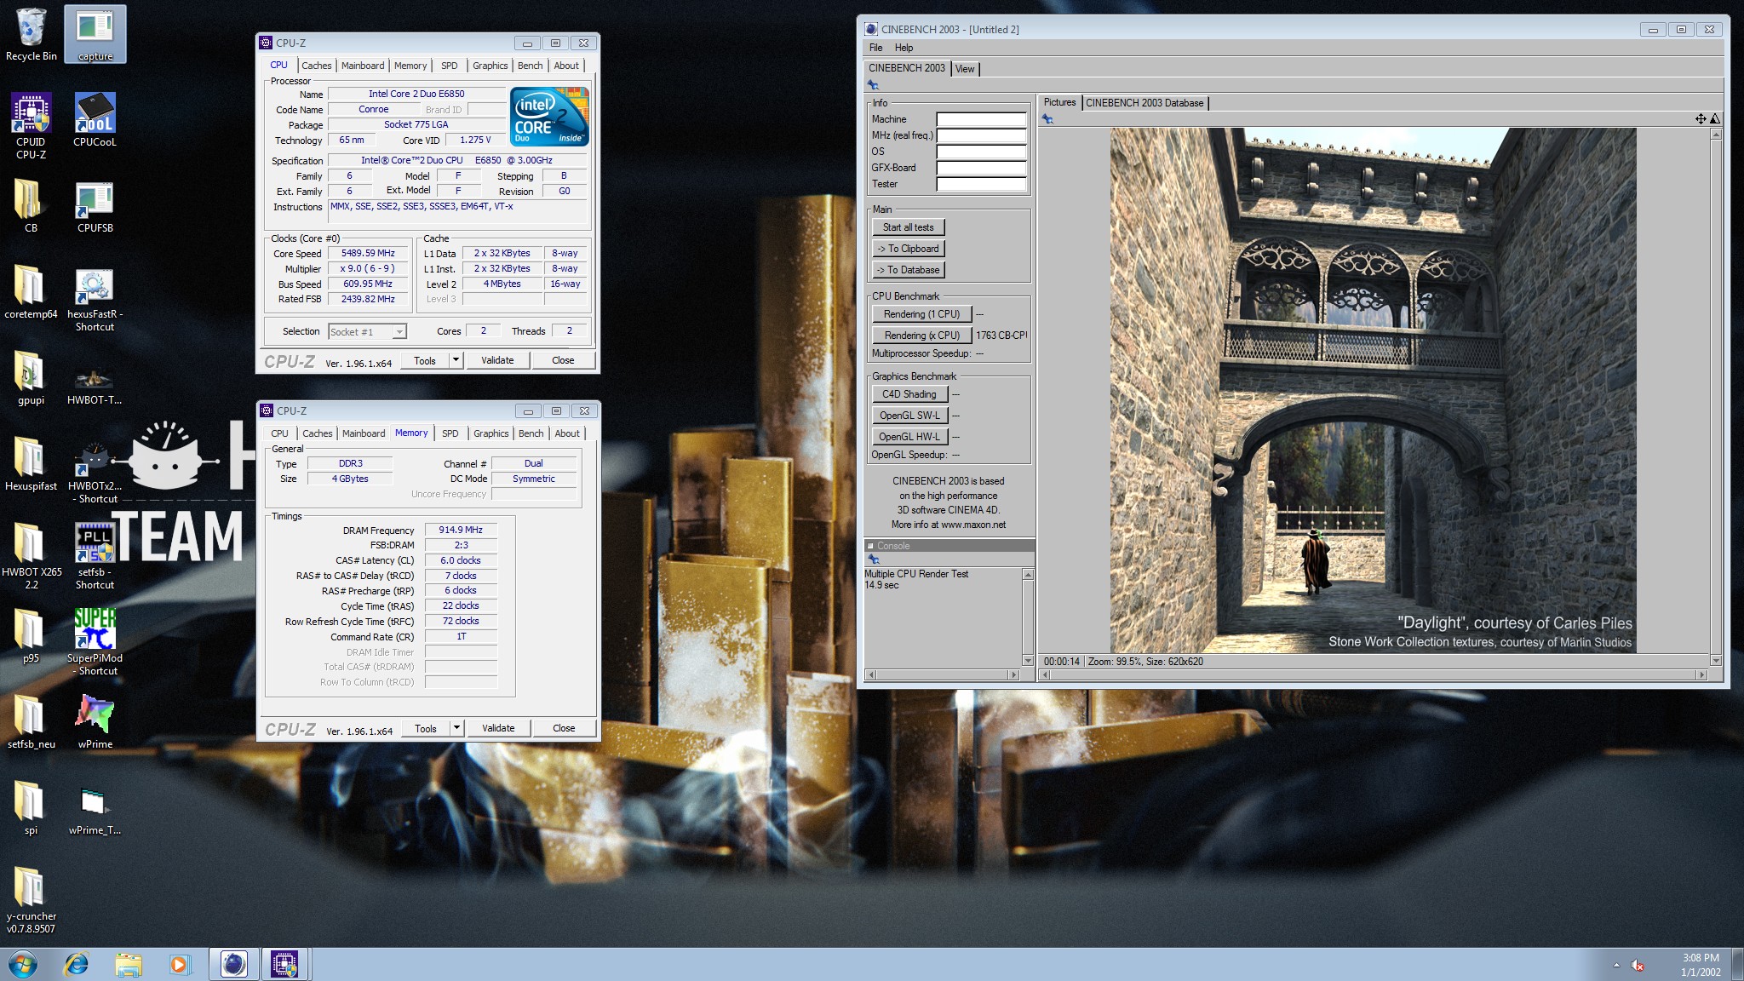This screenshot has width=1744, height=981.
Task: Open the CB folder icon
Action: click(x=31, y=206)
